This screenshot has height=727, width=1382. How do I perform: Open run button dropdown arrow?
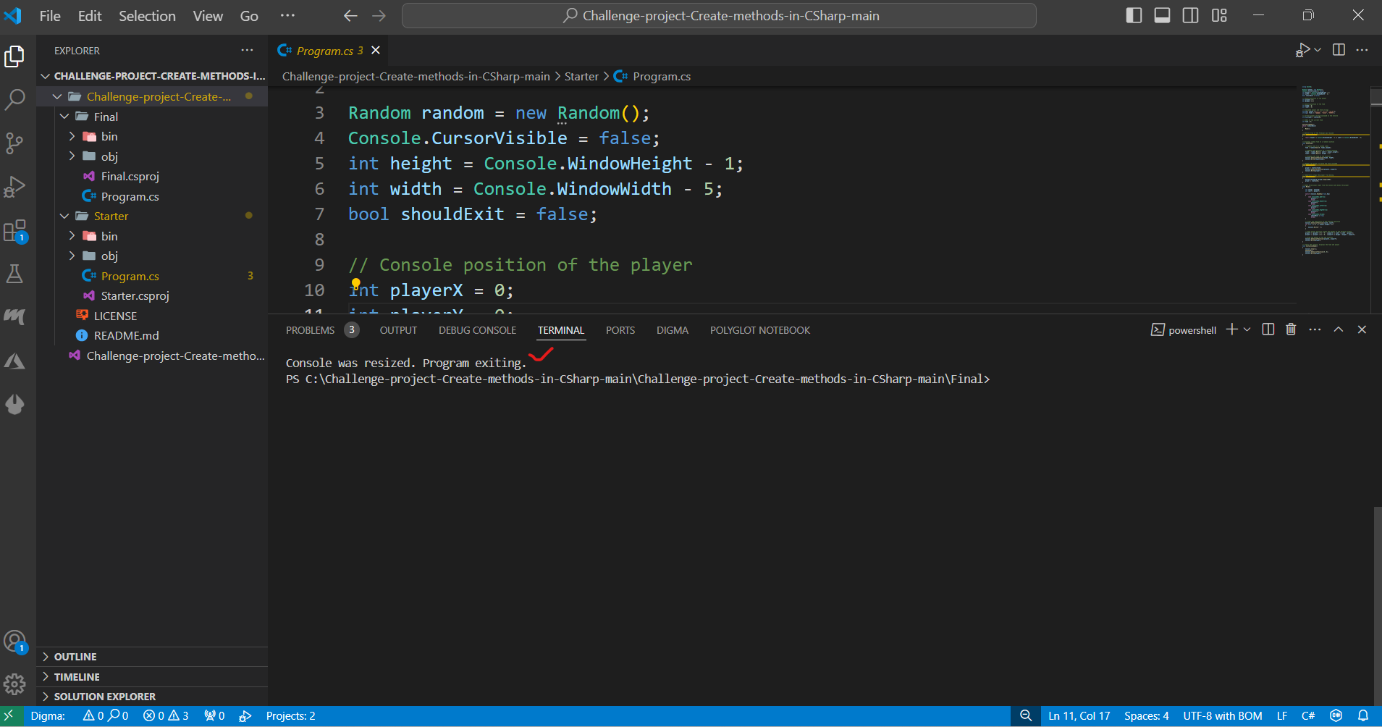(x=1318, y=50)
